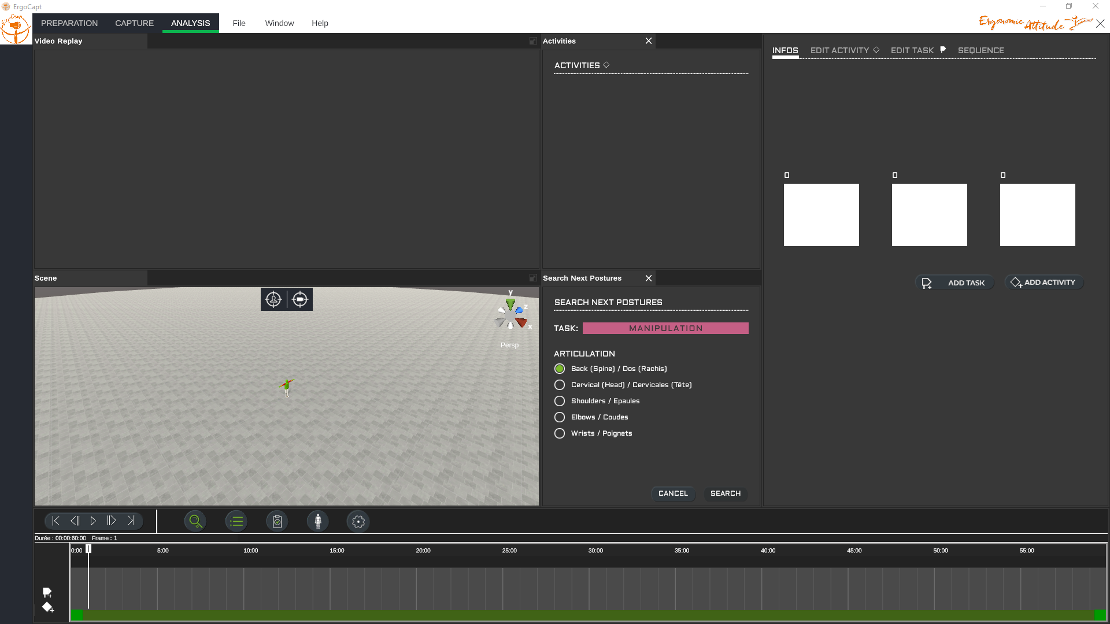The image size is (1110, 624).
Task: Open the green list icon tool
Action: (x=236, y=522)
